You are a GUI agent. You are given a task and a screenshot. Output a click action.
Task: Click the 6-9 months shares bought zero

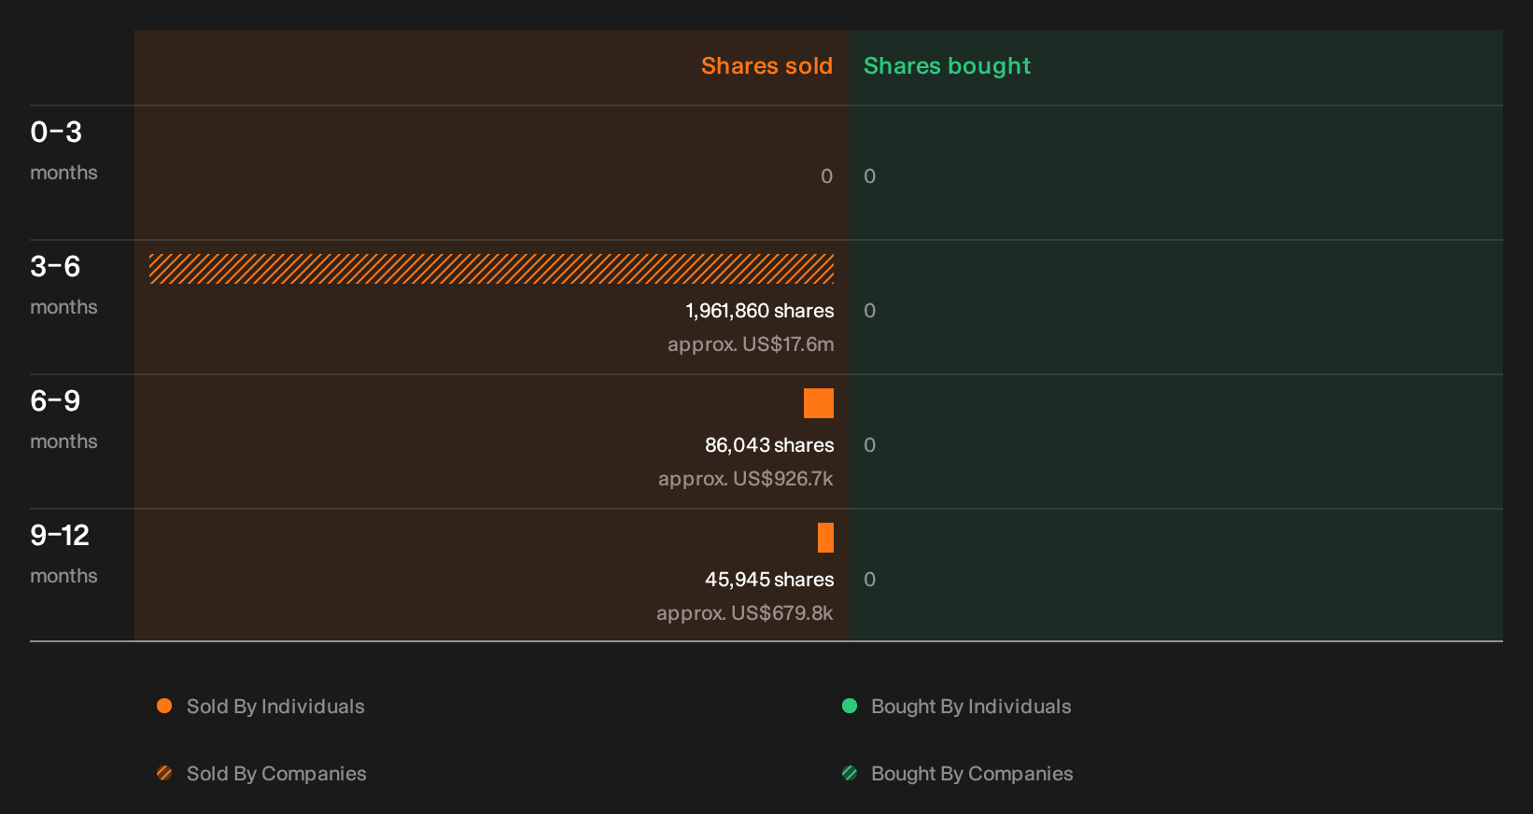(870, 445)
